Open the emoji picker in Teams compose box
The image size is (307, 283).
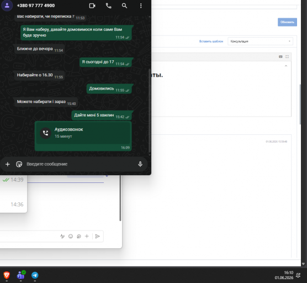coord(71,236)
